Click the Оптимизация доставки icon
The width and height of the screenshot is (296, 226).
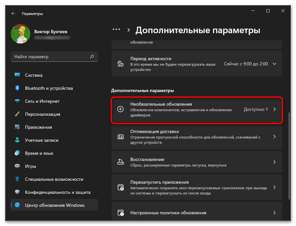(120, 137)
